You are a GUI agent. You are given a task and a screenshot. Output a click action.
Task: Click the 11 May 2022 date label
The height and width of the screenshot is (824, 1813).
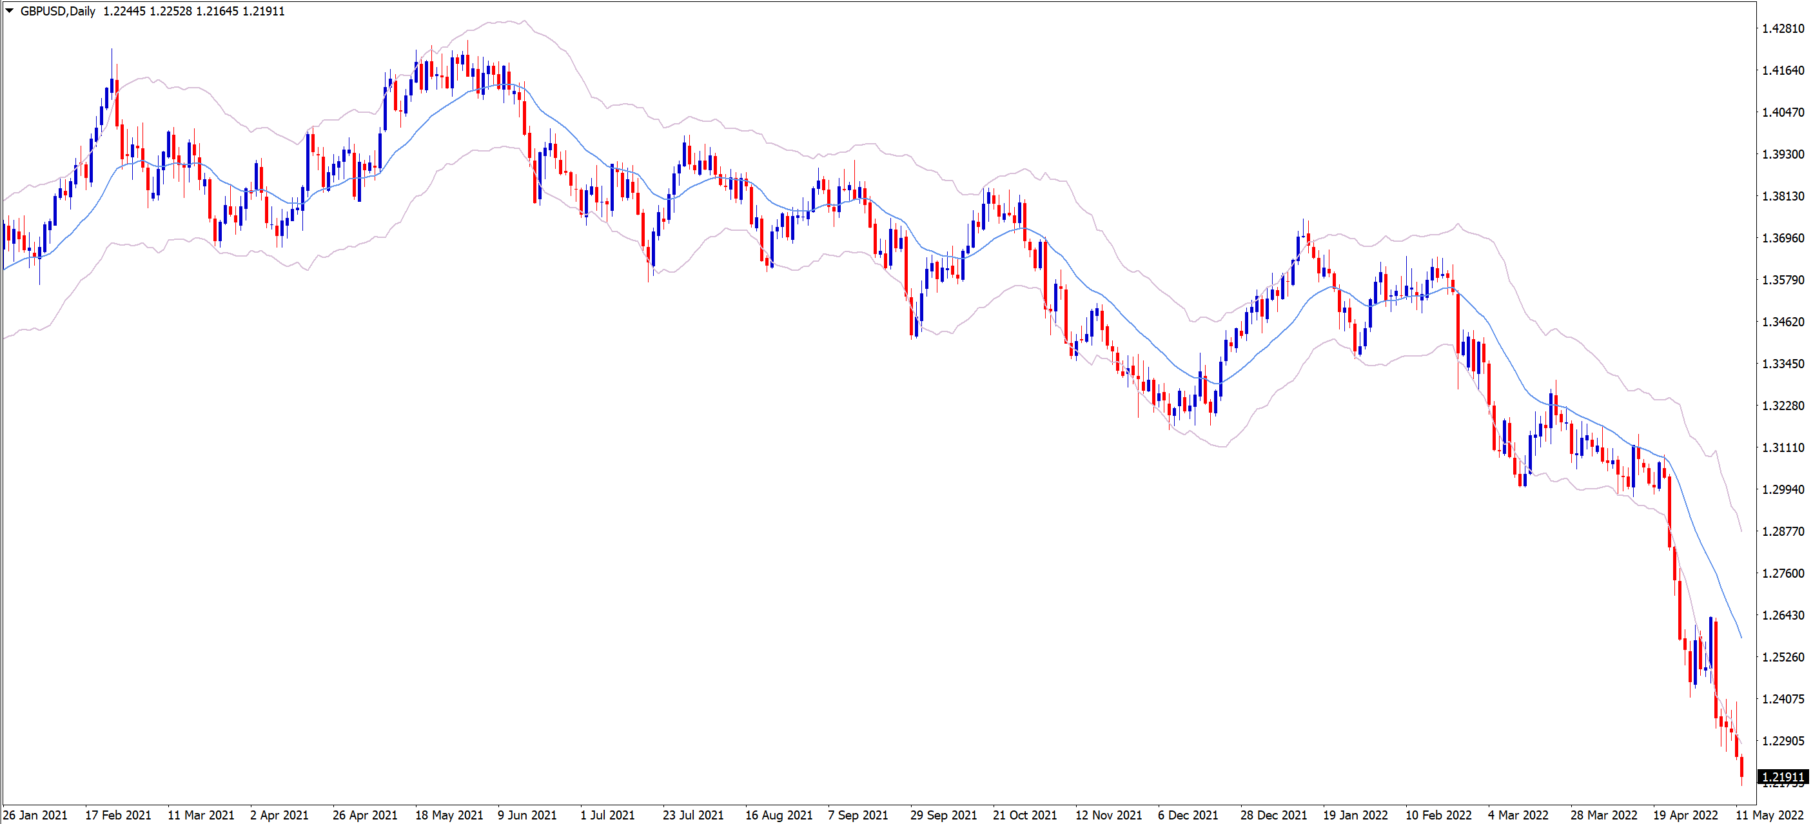(1769, 815)
